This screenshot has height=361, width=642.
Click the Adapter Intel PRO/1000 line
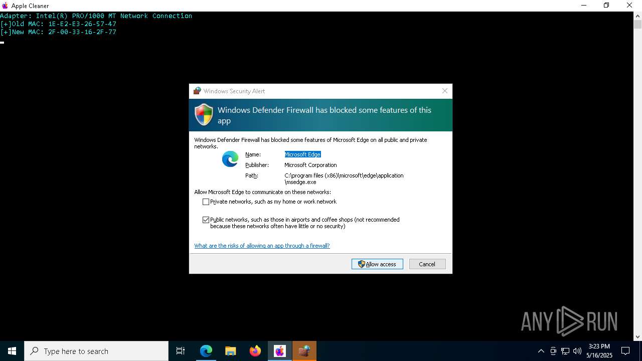pyautogui.click(x=96, y=16)
